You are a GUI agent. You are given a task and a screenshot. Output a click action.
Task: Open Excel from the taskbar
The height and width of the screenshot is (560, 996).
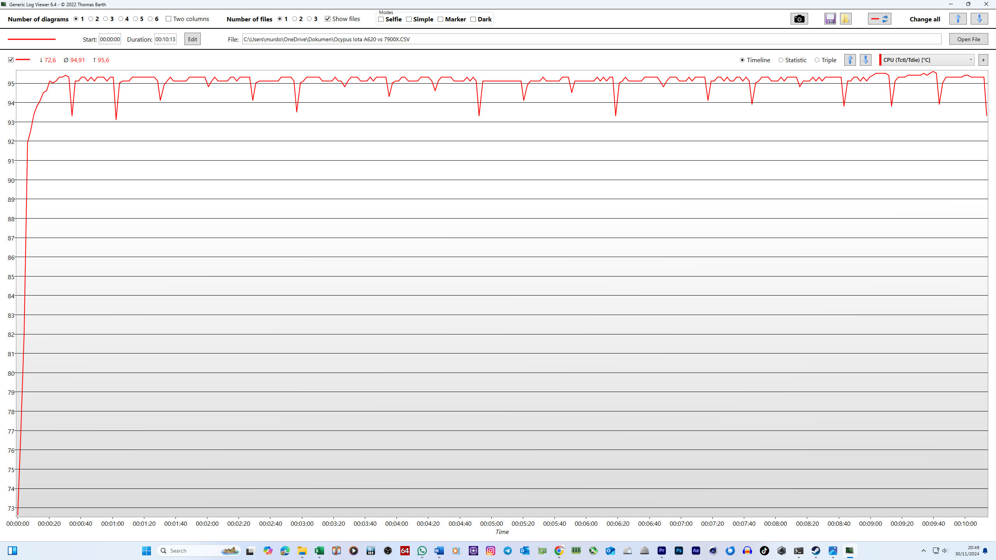(x=319, y=551)
